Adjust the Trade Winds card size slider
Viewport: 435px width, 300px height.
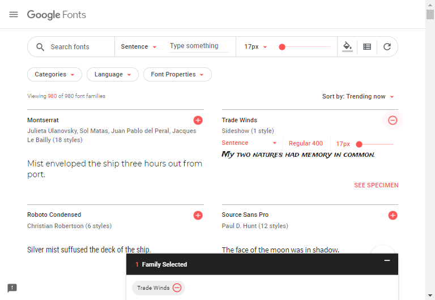coord(375,144)
